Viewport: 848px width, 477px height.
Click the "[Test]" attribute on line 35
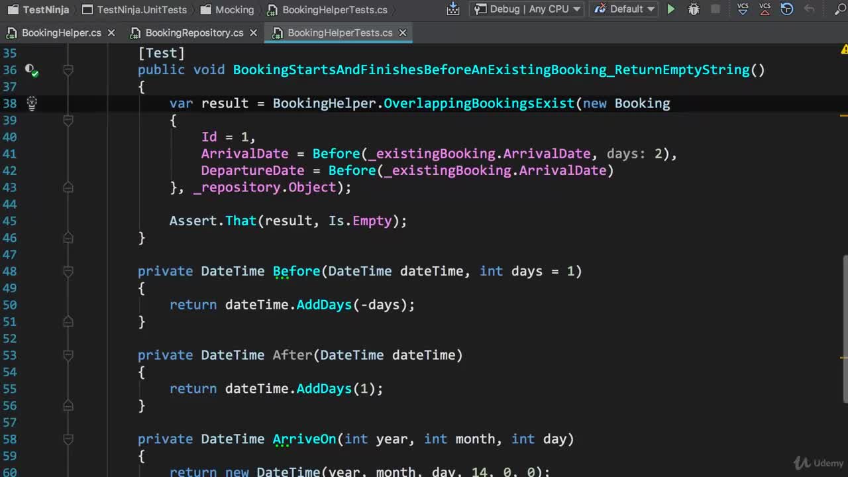pos(161,53)
